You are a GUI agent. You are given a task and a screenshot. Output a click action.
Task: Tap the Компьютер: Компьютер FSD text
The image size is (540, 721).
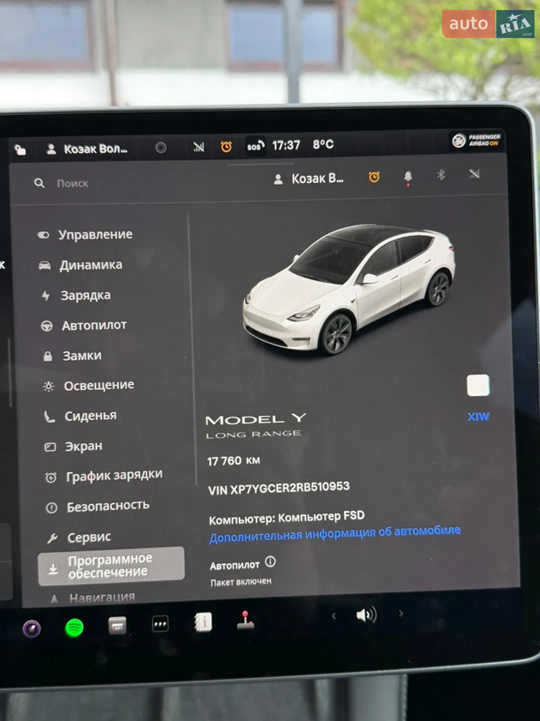[x=287, y=518]
